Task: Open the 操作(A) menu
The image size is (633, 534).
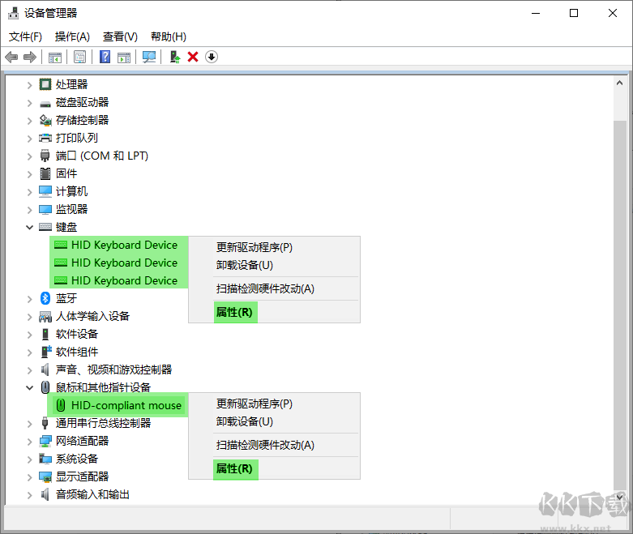Action: tap(72, 36)
